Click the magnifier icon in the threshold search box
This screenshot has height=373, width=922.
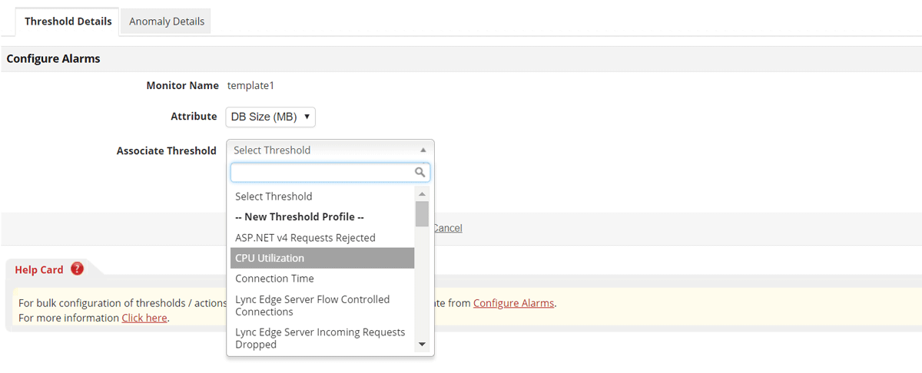click(x=420, y=173)
